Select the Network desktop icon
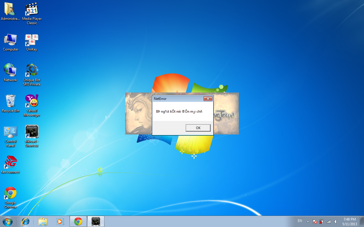 click(11, 73)
